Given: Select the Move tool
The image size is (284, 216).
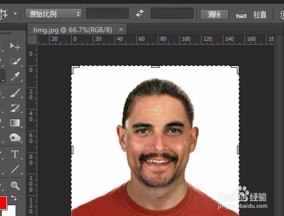Looking at the screenshot, I should tap(15, 46).
